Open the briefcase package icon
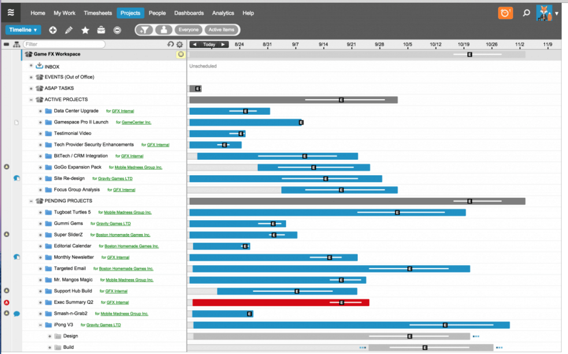This screenshot has width=568, height=354. point(101,30)
